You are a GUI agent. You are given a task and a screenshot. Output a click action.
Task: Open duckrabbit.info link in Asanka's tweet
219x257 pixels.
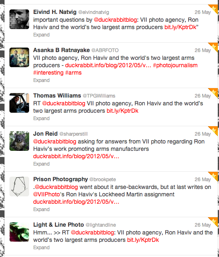point(108,66)
